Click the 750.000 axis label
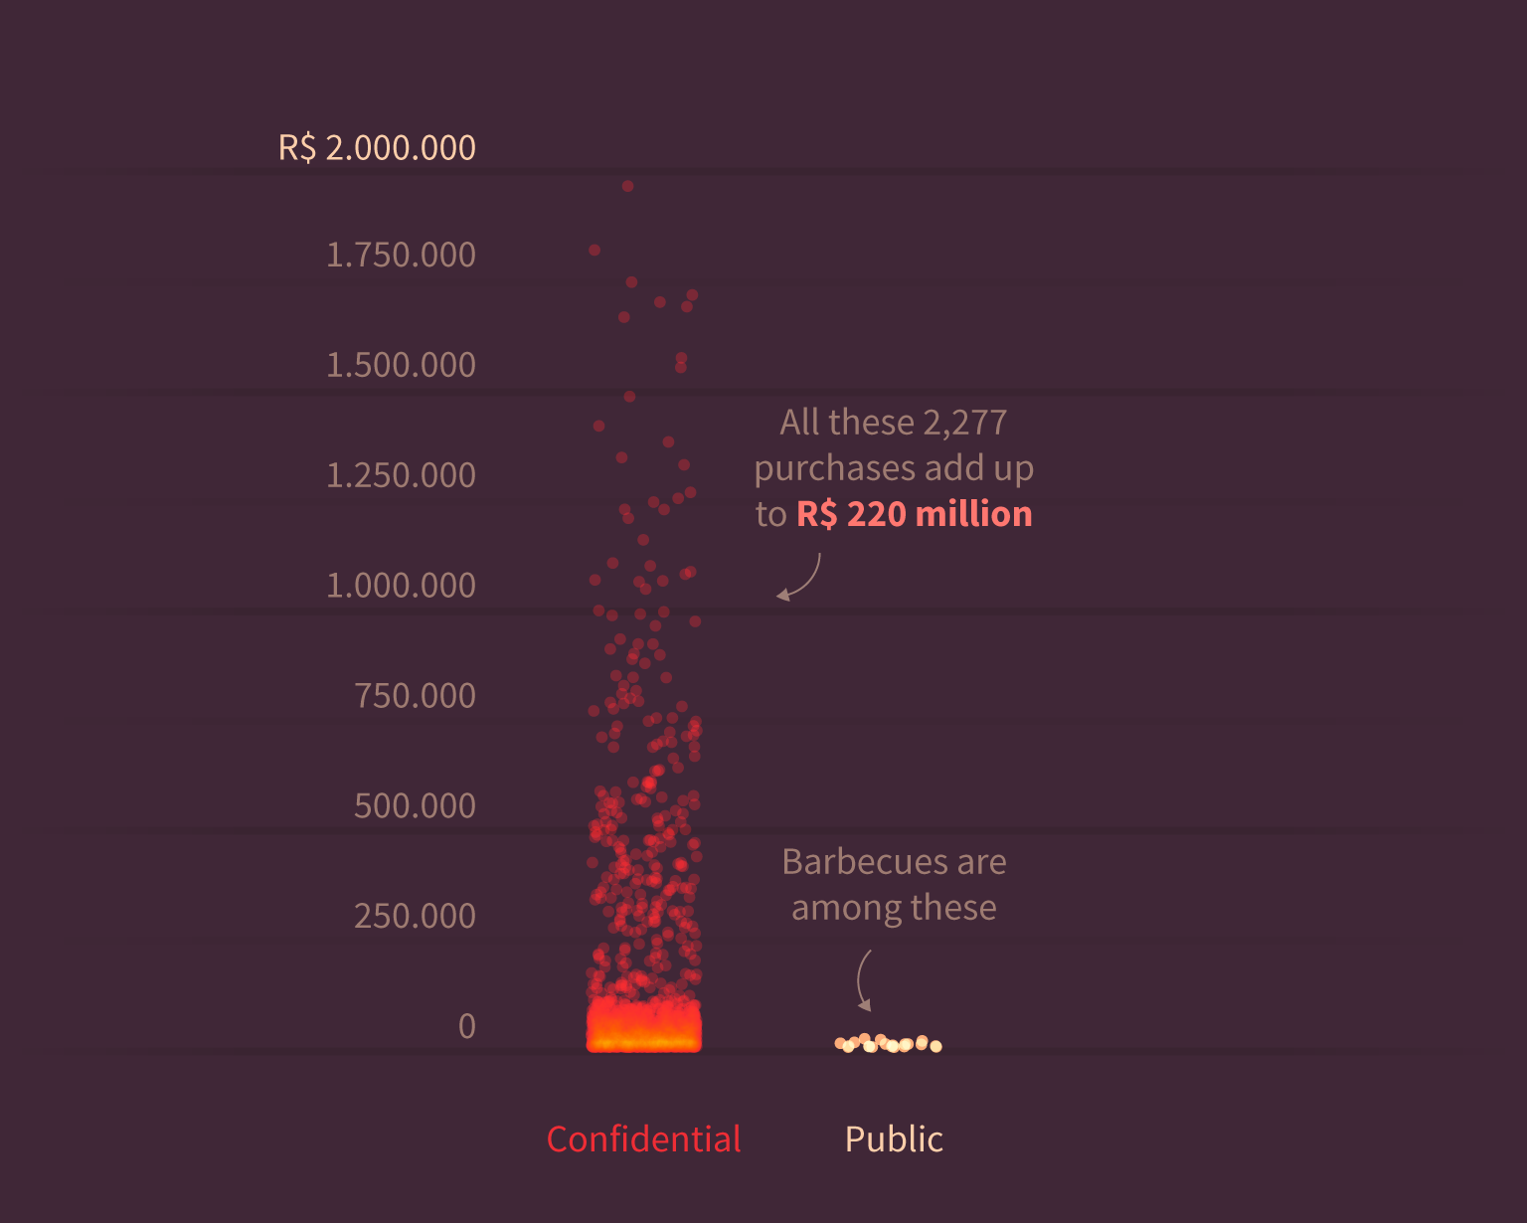This screenshot has height=1223, width=1527. pyautogui.click(x=415, y=695)
